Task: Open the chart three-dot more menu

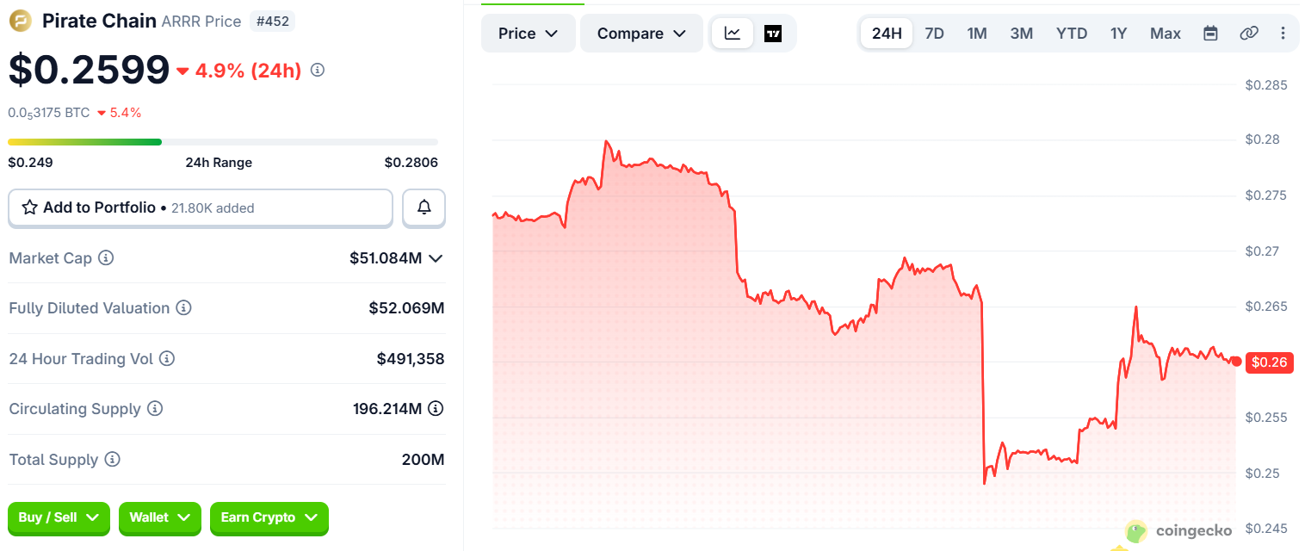Action: click(1283, 34)
